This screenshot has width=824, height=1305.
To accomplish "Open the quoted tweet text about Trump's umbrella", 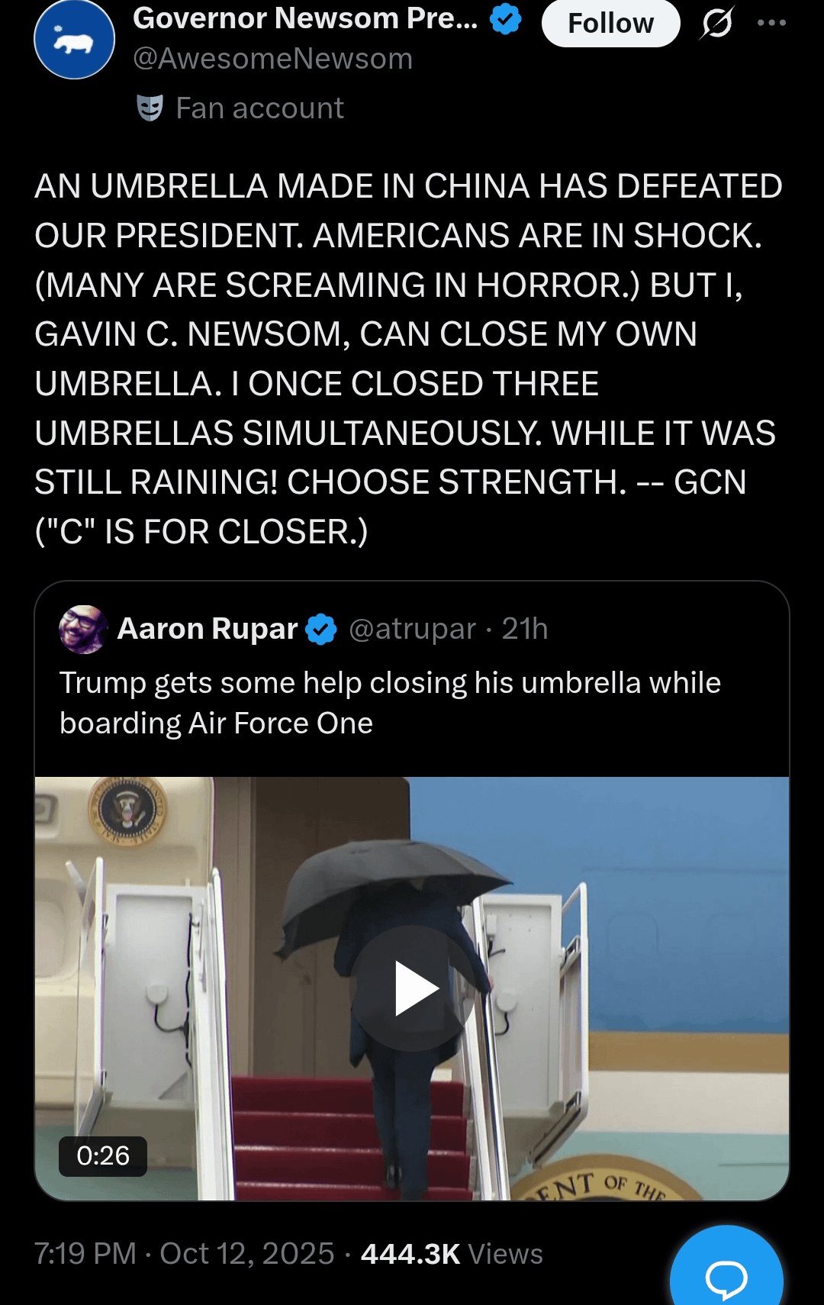I will (390, 703).
